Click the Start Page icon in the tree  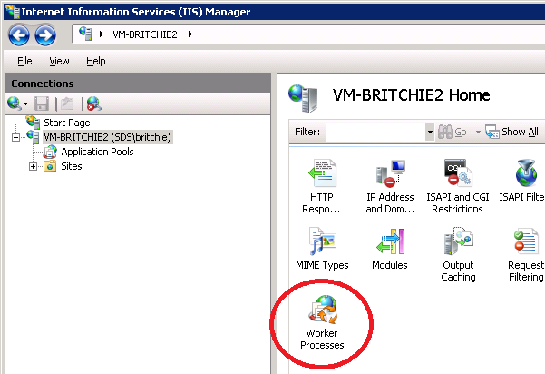pyautogui.click(x=33, y=123)
